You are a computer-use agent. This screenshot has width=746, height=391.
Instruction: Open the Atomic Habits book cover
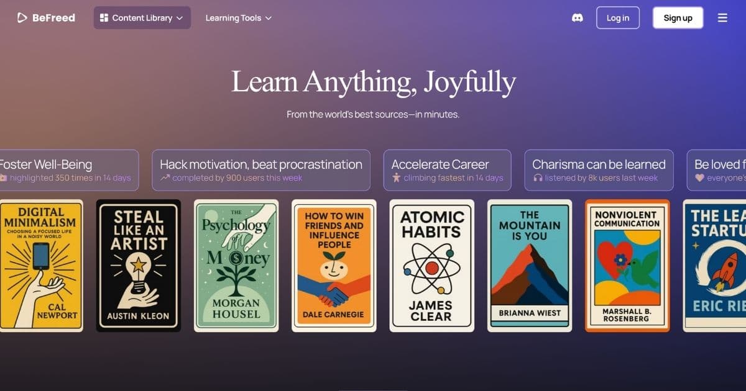pos(431,266)
